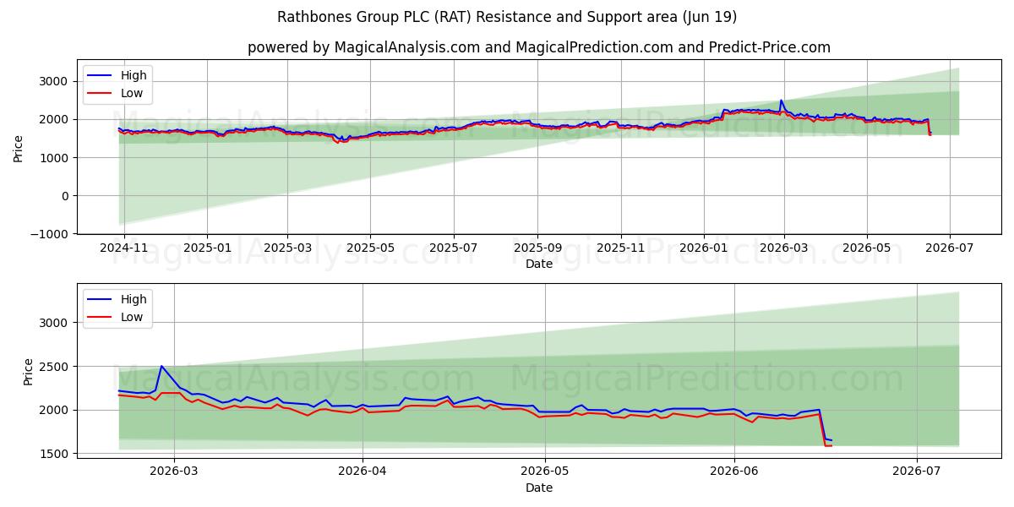Click the '3000' price tick in the bottom chart
The height and width of the screenshot is (507, 1014).
[x=56, y=323]
